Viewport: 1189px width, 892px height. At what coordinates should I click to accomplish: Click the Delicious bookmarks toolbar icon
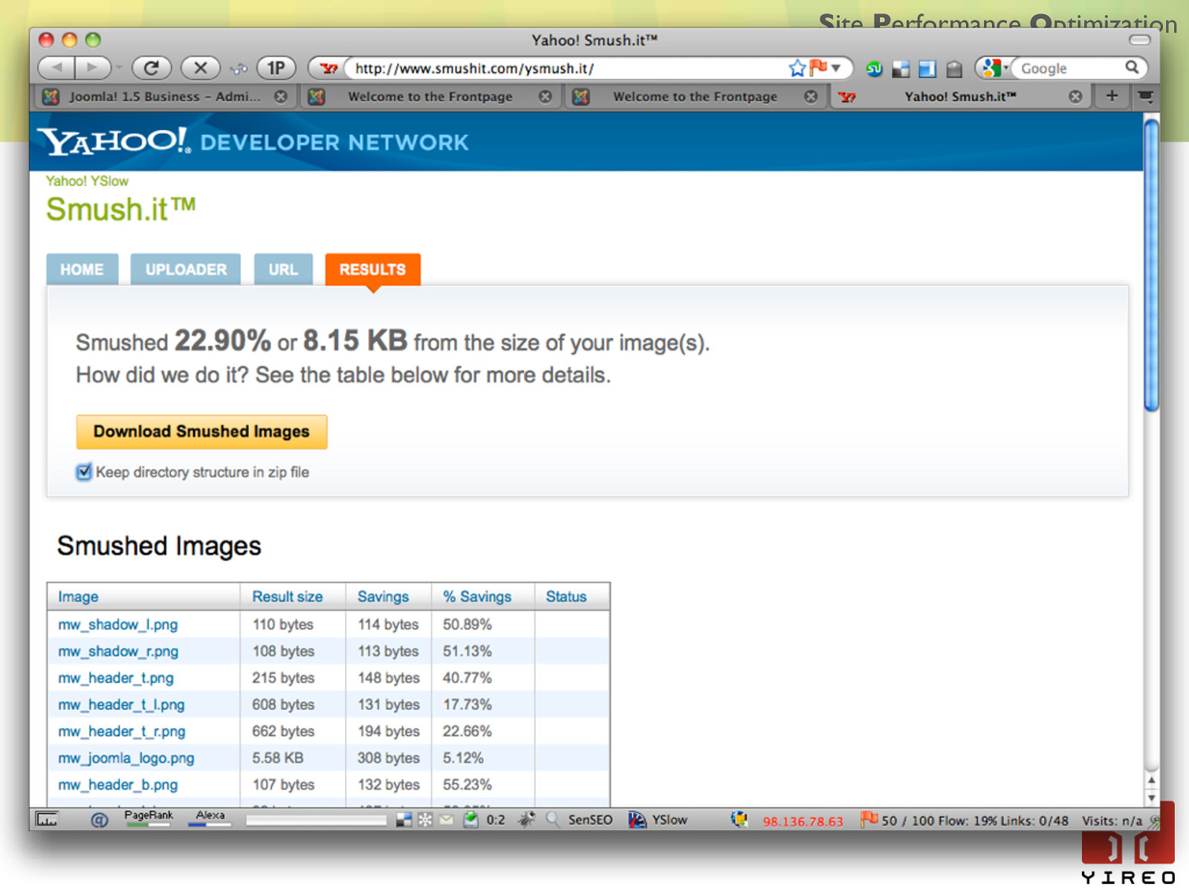901,69
